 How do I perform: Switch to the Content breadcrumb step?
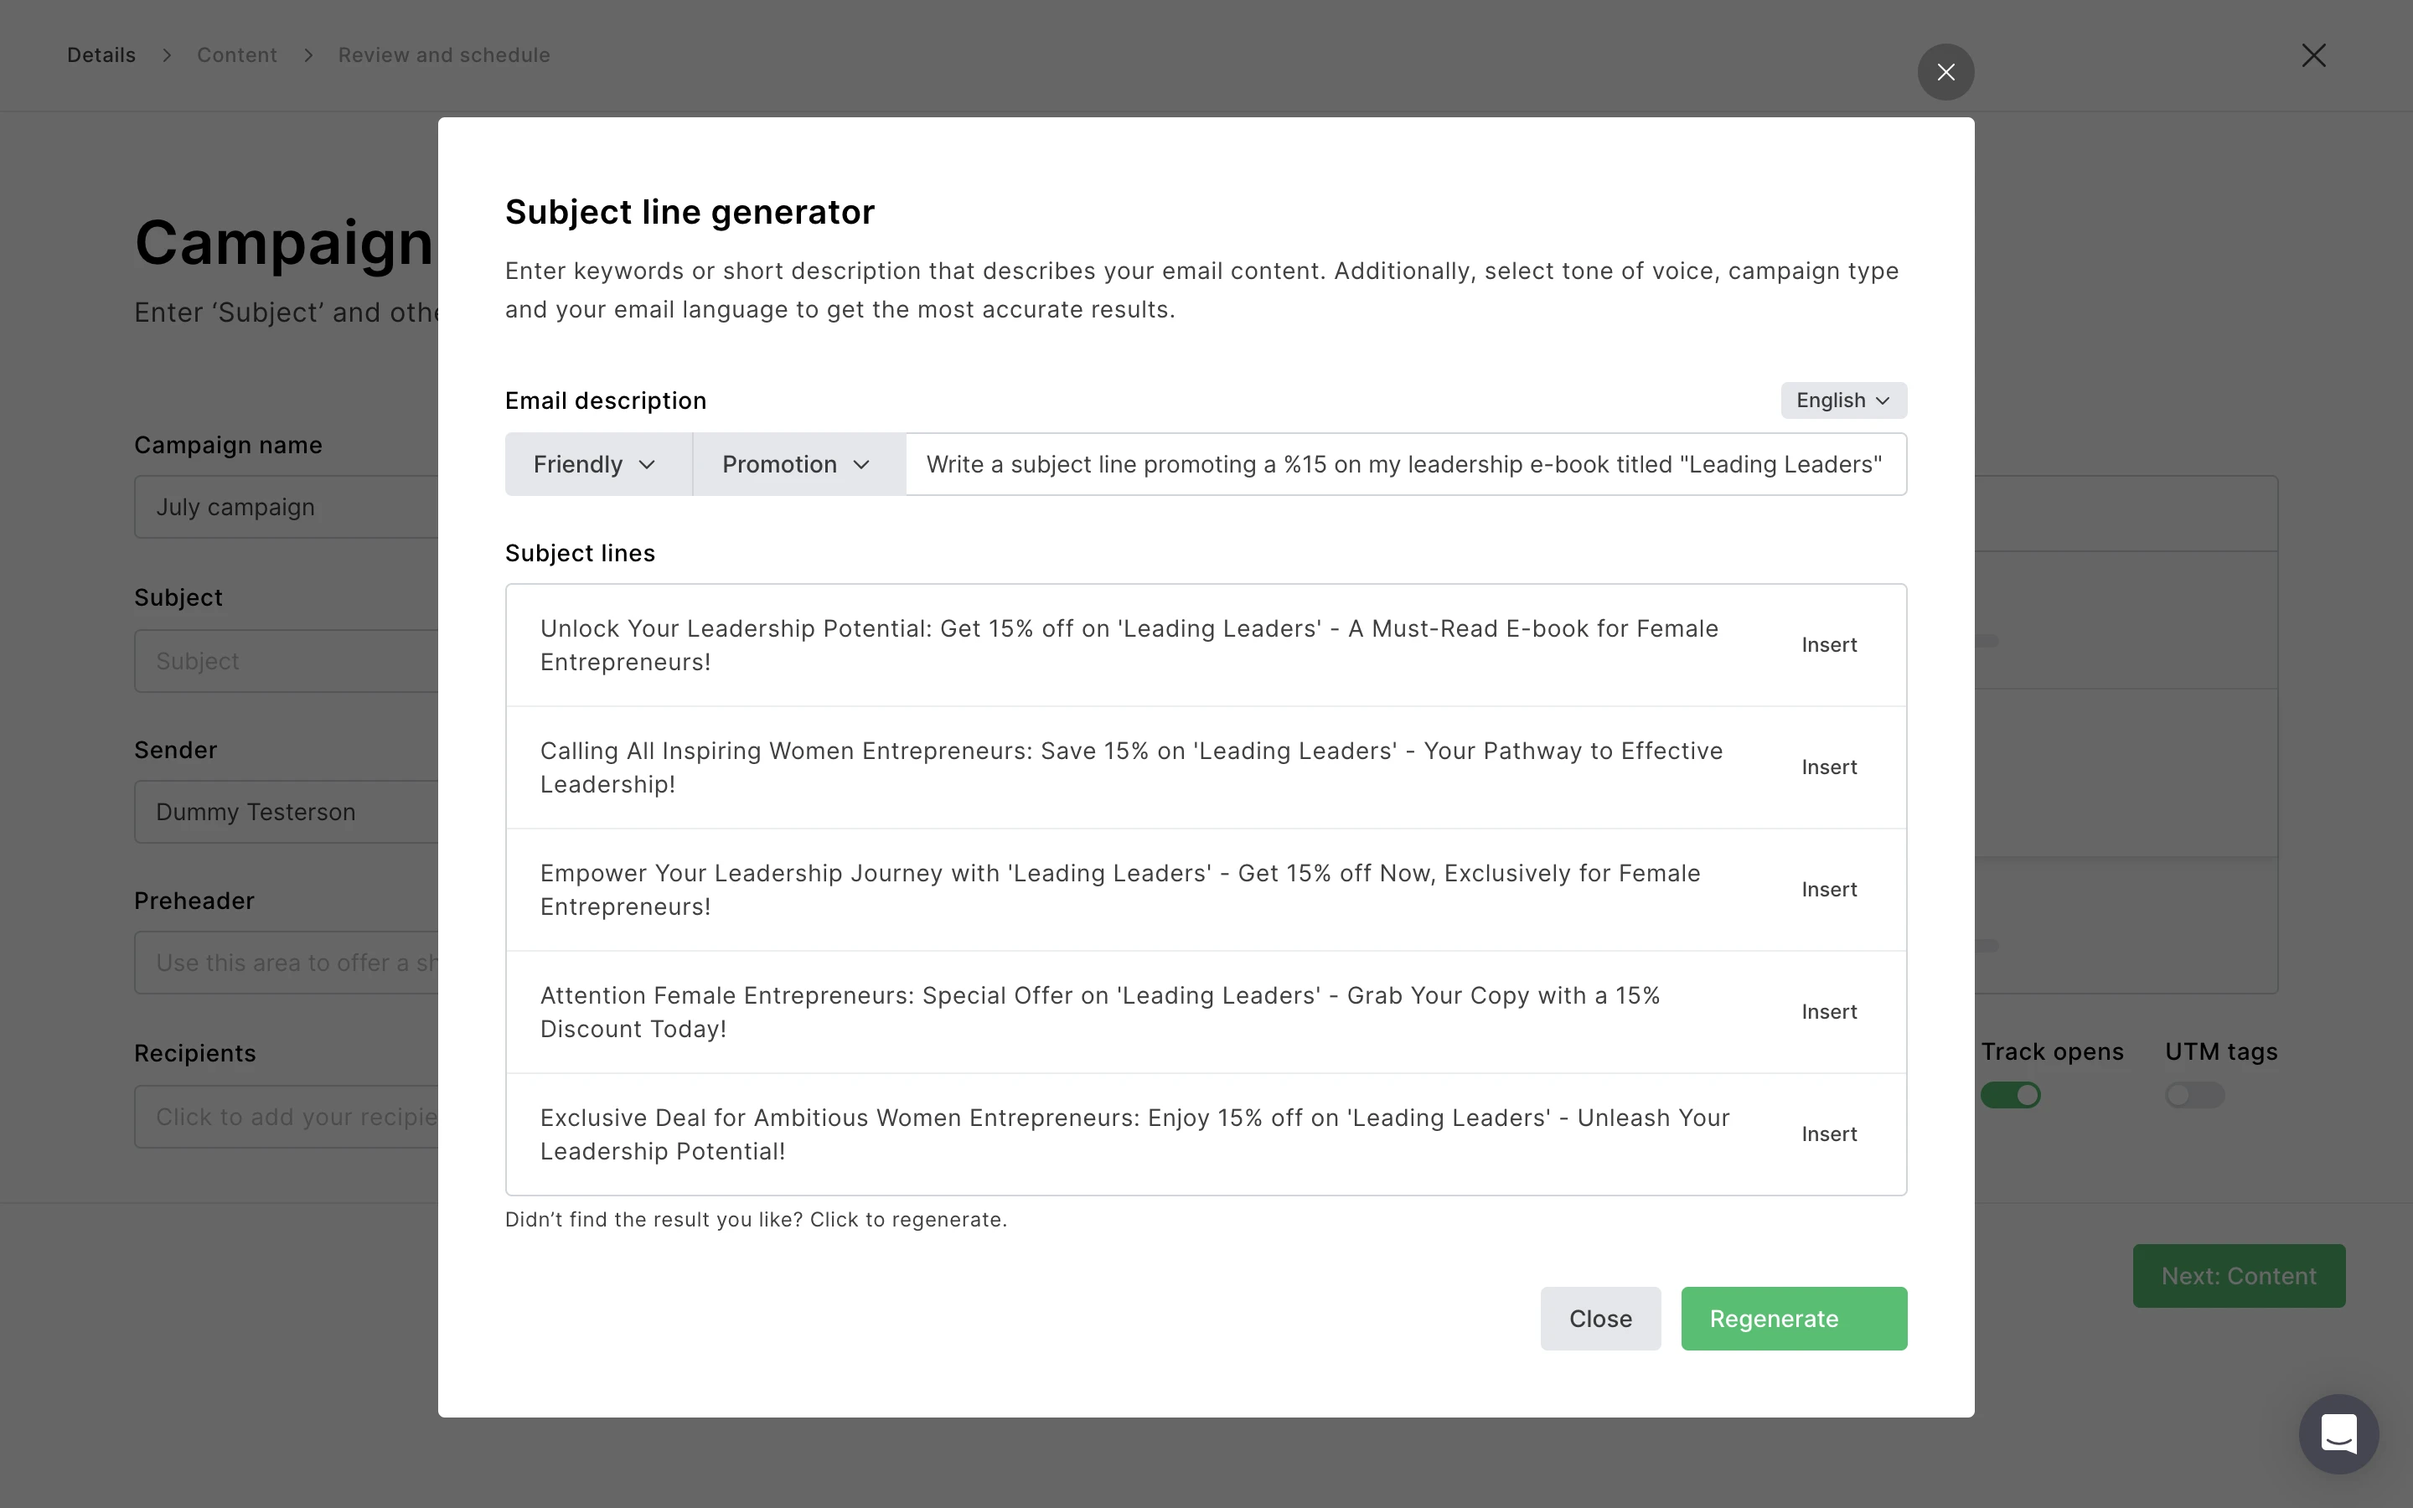(x=236, y=54)
